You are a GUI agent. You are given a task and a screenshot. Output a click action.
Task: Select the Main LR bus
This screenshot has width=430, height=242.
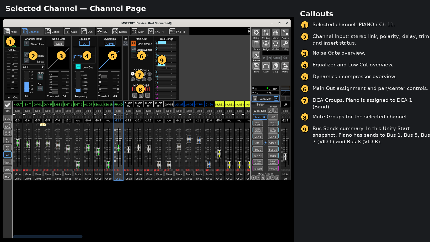260,117
